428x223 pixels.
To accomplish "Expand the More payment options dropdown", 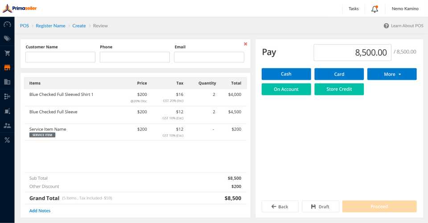I will [x=392, y=74].
